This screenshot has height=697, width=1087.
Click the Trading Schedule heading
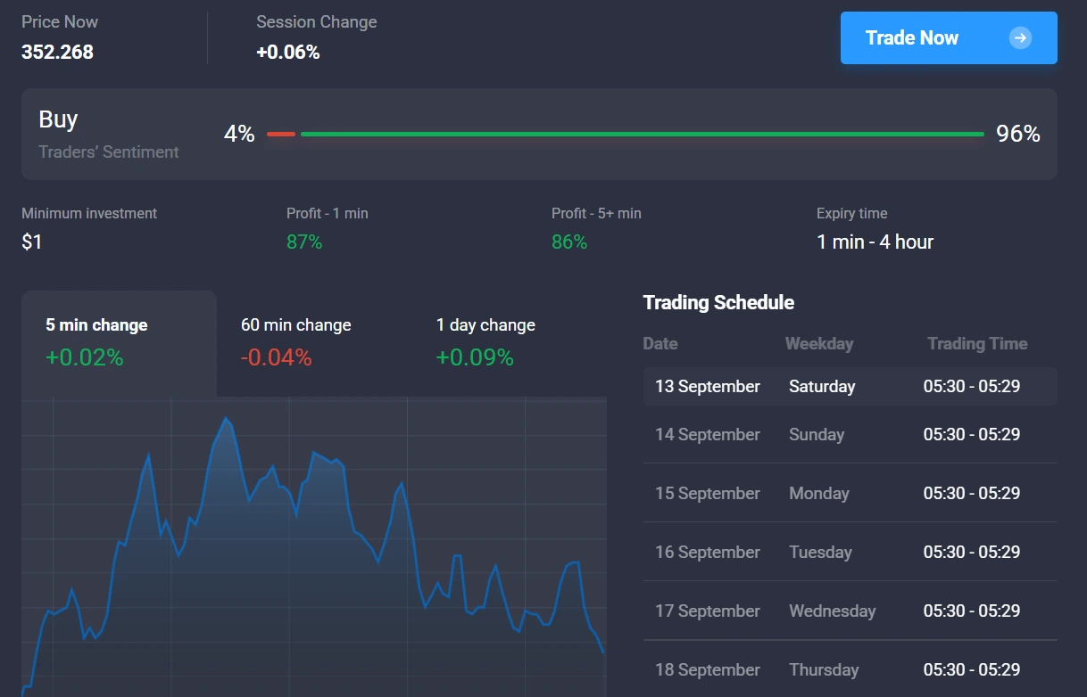[x=718, y=302]
